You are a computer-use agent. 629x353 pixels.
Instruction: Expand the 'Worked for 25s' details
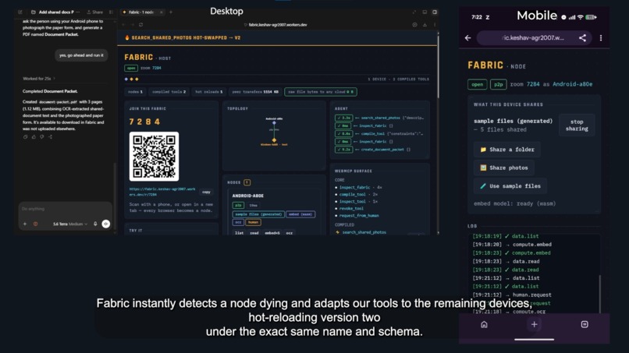[39, 79]
